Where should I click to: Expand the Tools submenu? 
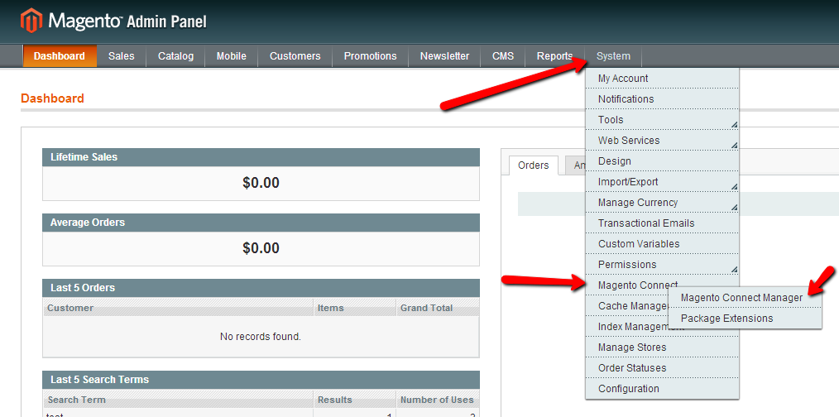pos(663,120)
